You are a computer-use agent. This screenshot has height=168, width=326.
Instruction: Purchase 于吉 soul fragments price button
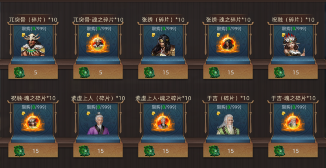pyautogui.click(x=293, y=150)
